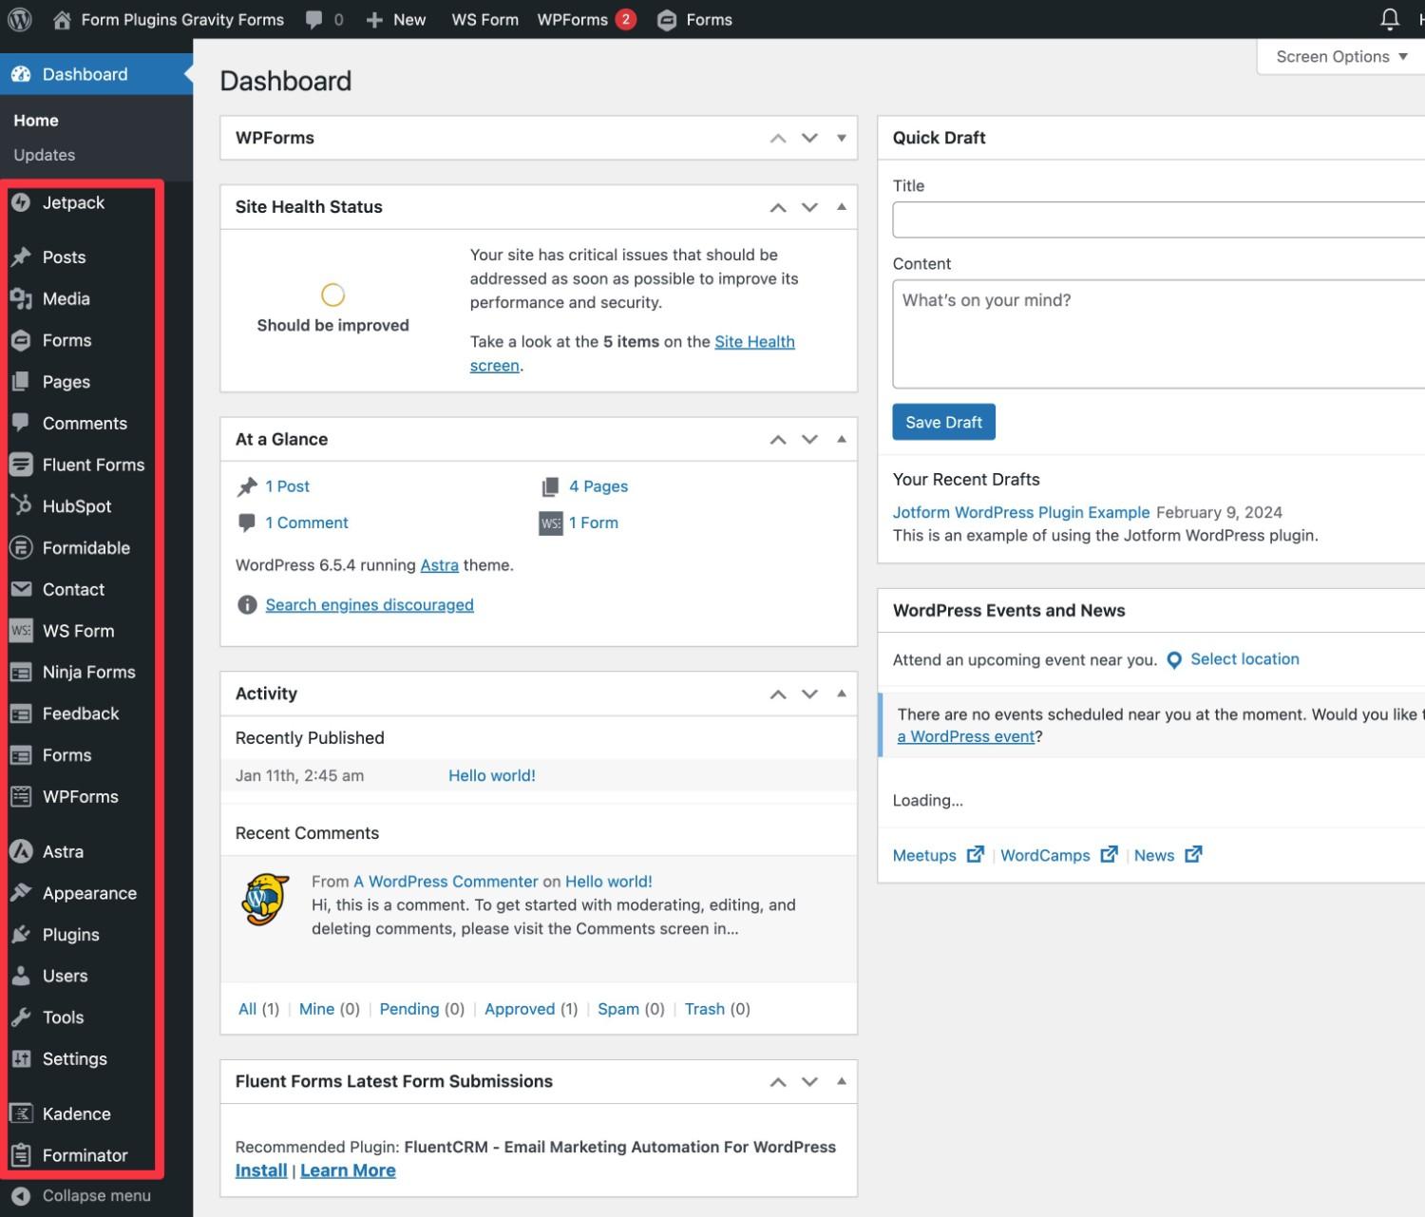Image resolution: width=1425 pixels, height=1217 pixels.
Task: Click Search engines discouraged link
Action: 369,605
